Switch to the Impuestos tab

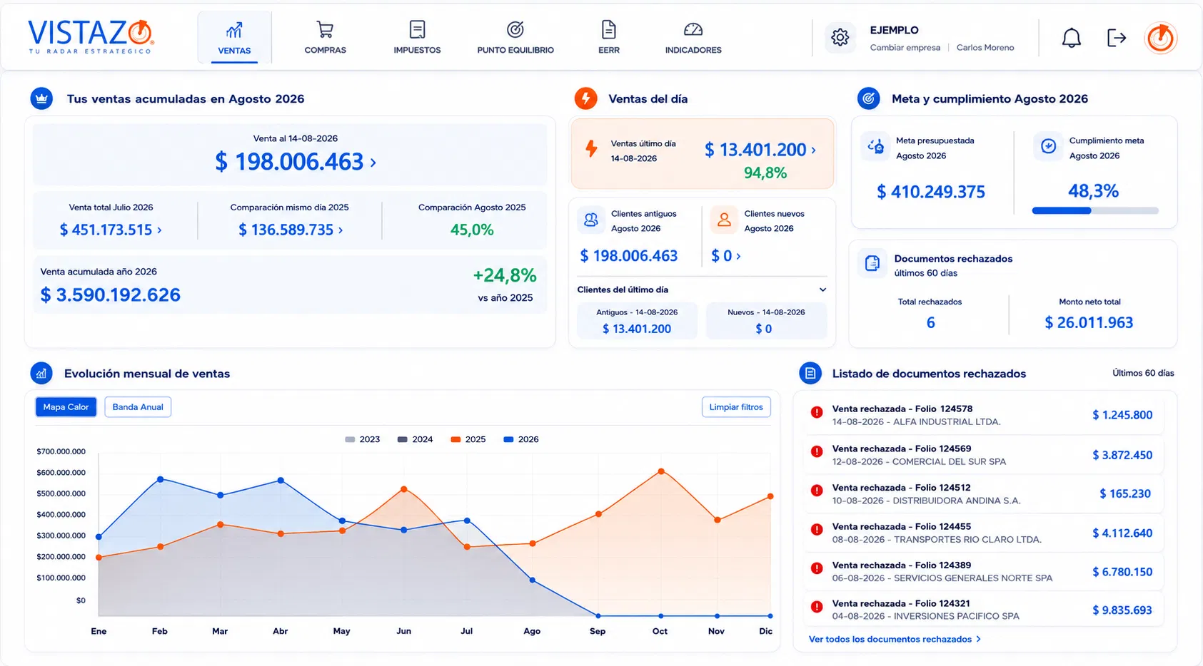[417, 38]
